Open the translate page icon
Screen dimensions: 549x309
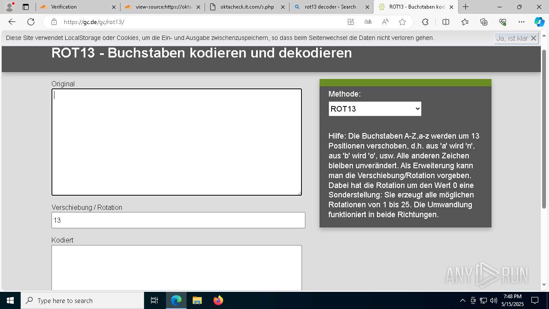(x=368, y=22)
